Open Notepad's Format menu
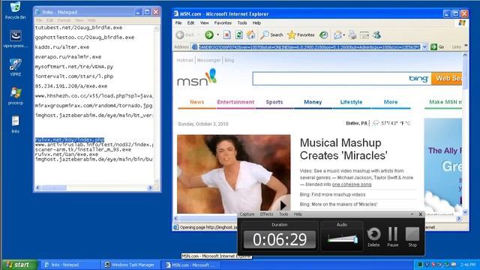This screenshot has width=480, height=270. pos(64,20)
